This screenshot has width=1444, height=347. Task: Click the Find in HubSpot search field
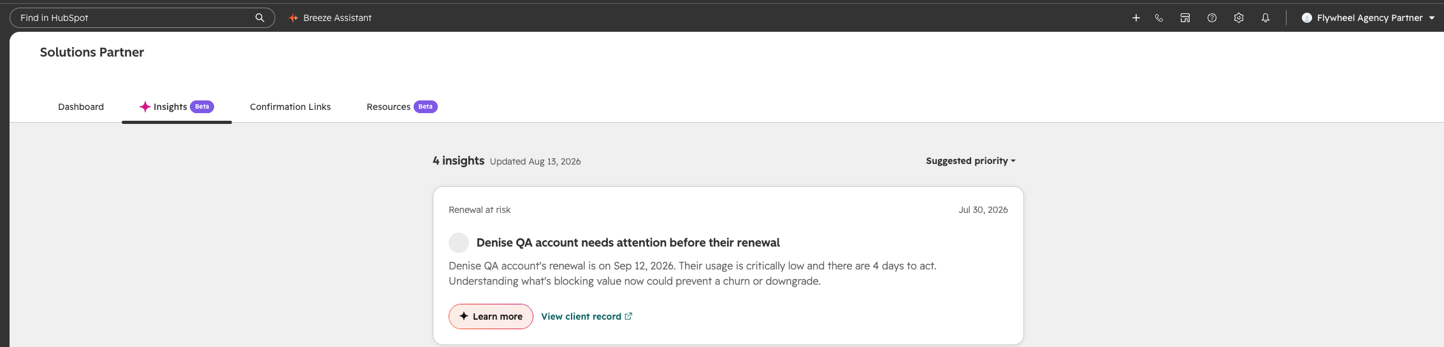click(142, 18)
